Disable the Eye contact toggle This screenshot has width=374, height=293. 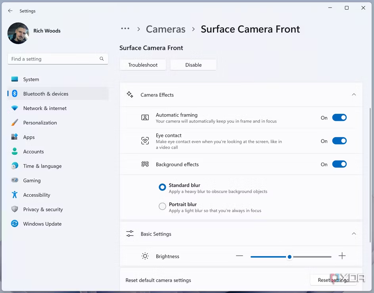[x=339, y=141]
